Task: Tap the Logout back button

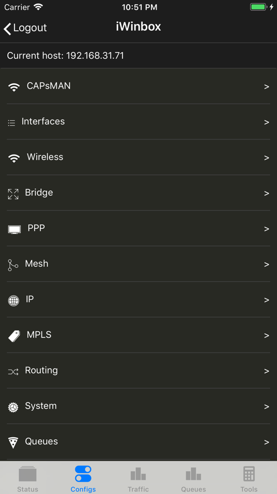Action: pyautogui.click(x=25, y=28)
